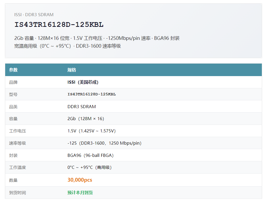This screenshot has height=203, width=266.
Task: Click the '封装' row label
Action: pyautogui.click(x=13, y=155)
